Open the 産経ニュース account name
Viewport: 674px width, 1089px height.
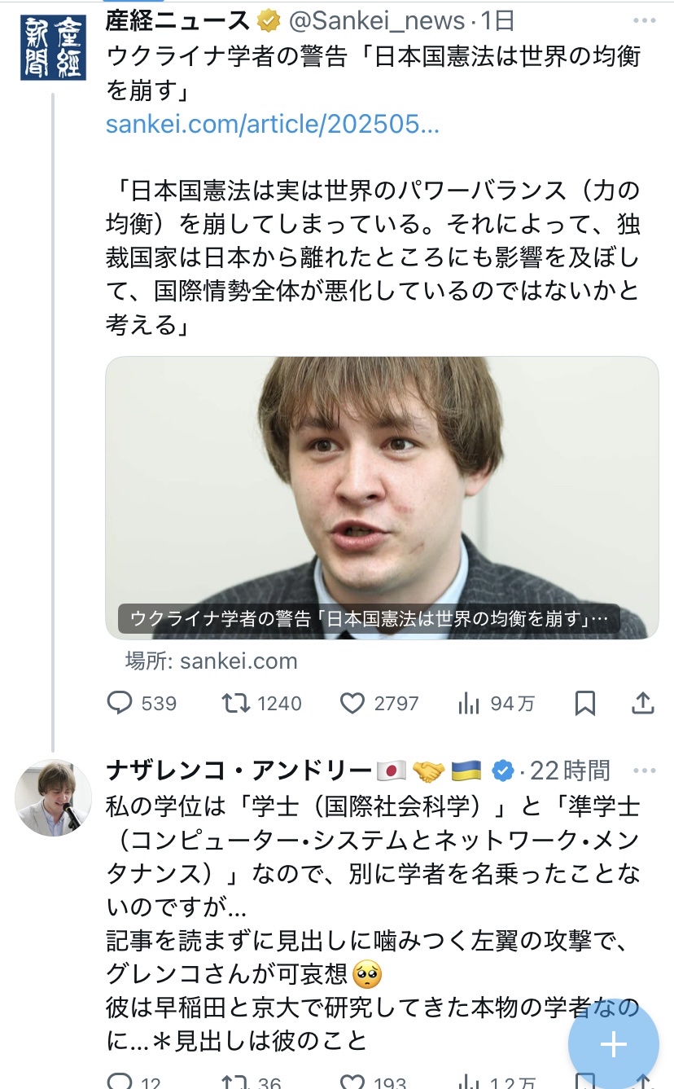[x=177, y=21]
